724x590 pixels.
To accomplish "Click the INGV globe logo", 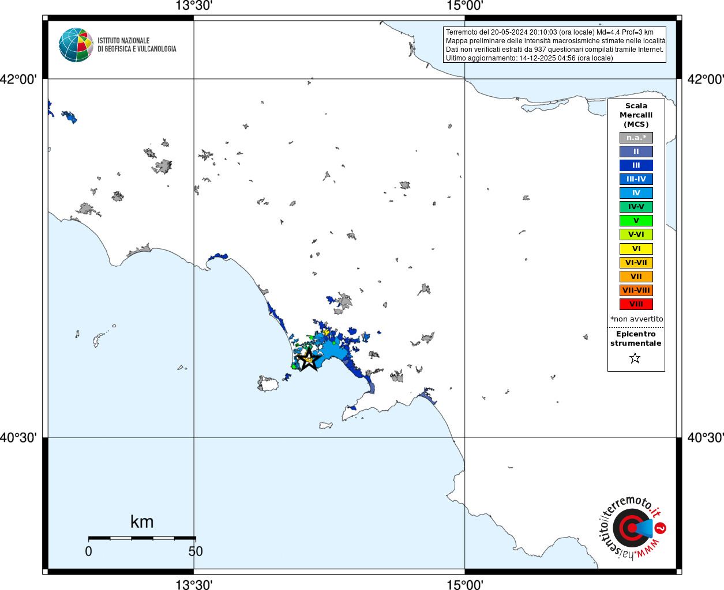I will (76, 45).
